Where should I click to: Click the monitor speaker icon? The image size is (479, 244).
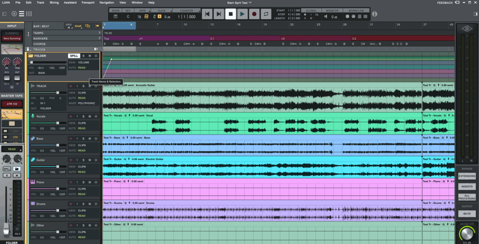(x=327, y=17)
